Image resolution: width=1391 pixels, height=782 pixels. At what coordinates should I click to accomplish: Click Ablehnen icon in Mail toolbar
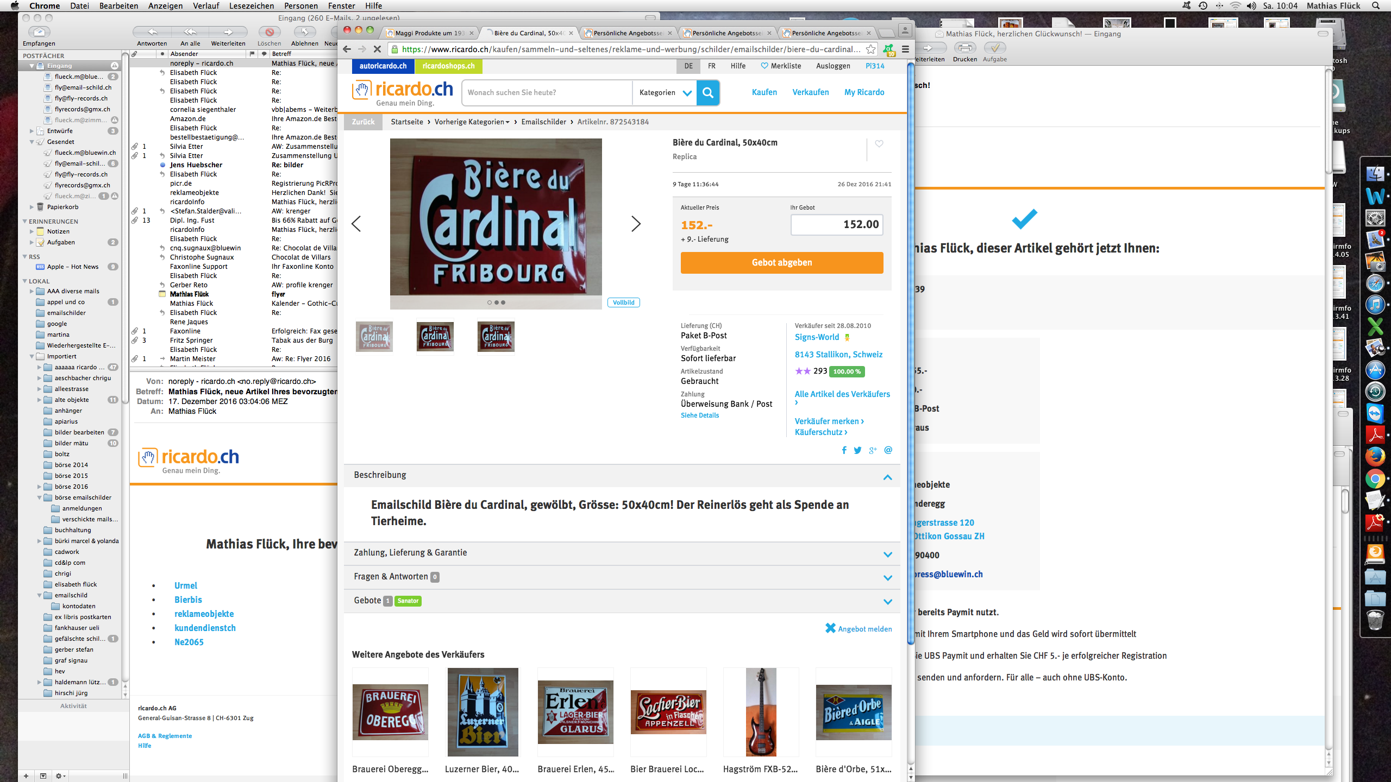click(305, 32)
